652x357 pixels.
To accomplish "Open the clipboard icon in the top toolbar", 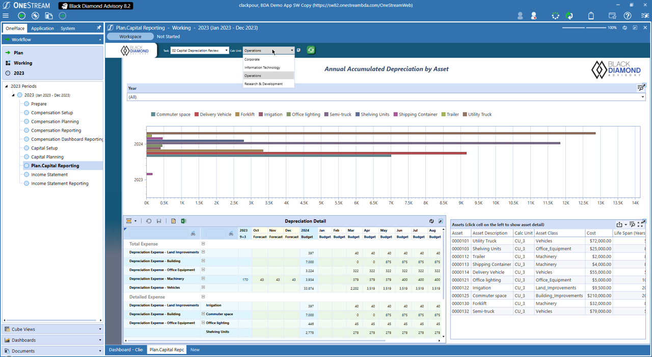I will (591, 16).
